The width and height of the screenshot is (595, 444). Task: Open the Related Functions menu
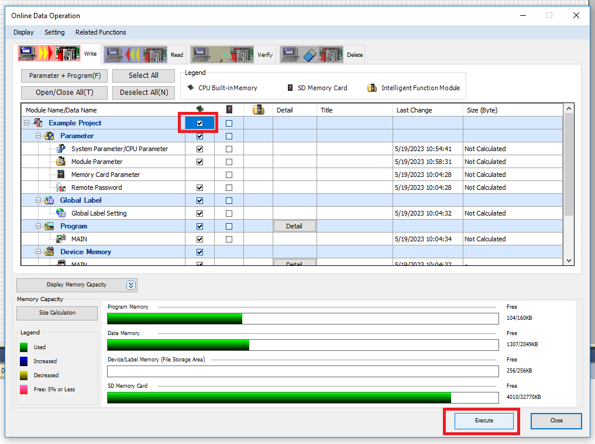click(x=101, y=32)
